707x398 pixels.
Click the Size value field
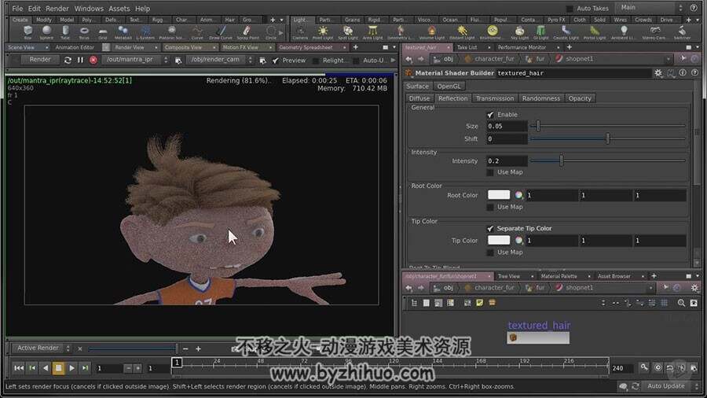point(507,127)
